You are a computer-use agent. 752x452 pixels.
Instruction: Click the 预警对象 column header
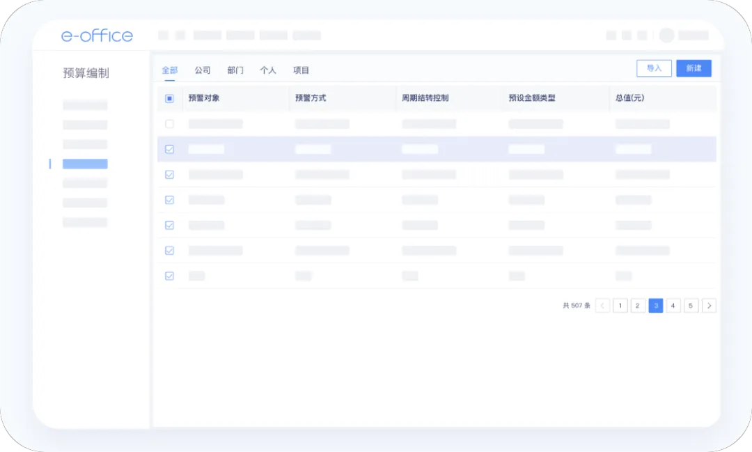204,98
